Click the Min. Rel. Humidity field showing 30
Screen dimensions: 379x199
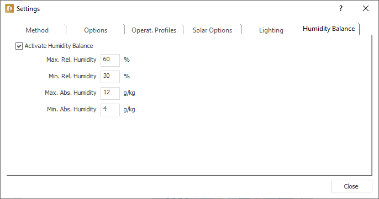[110, 77]
